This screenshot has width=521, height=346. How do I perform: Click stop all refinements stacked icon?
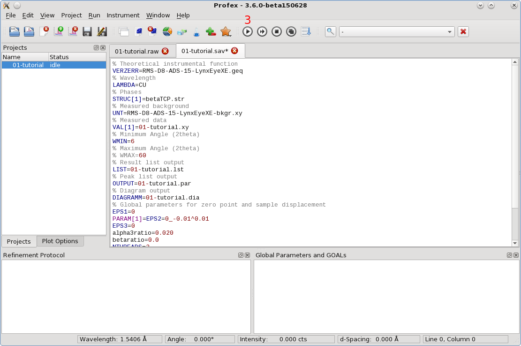291,31
